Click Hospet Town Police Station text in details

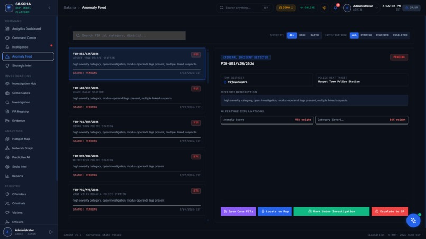[x=339, y=82]
